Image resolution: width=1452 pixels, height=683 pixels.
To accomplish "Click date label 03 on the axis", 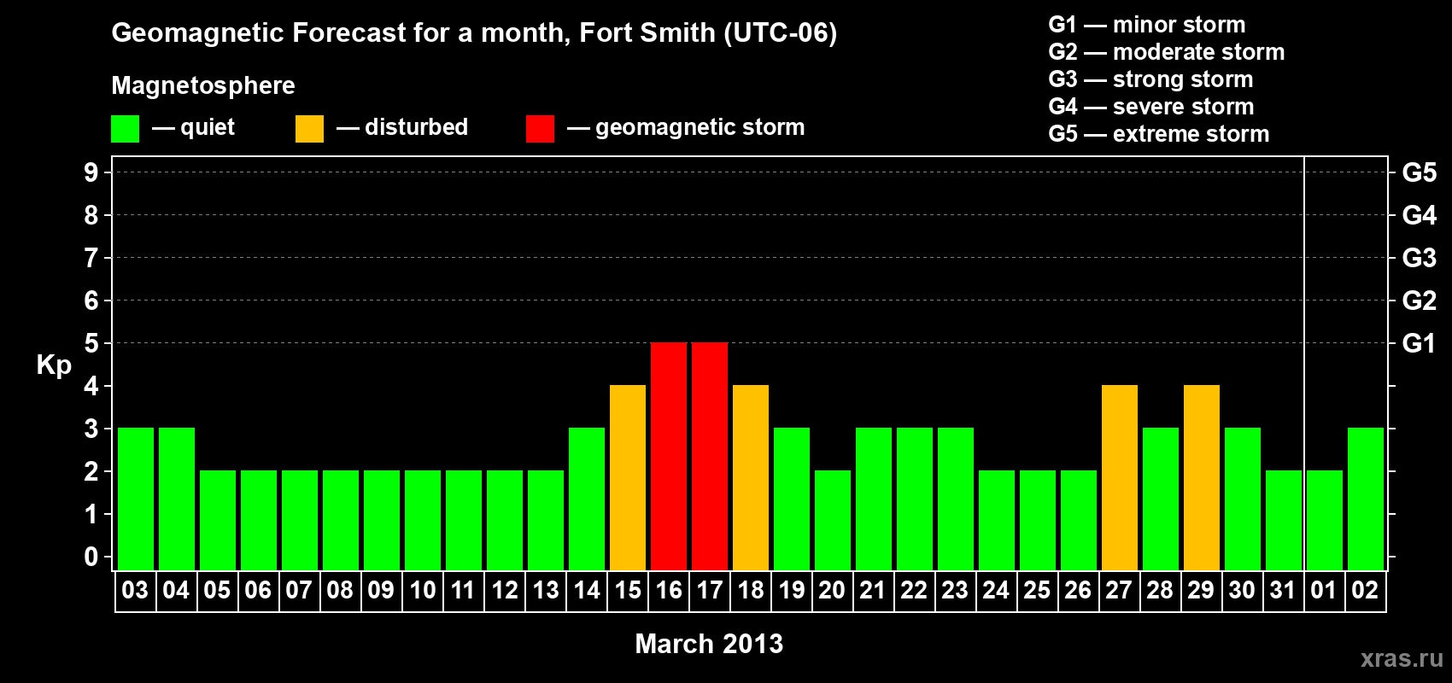I will (x=135, y=591).
